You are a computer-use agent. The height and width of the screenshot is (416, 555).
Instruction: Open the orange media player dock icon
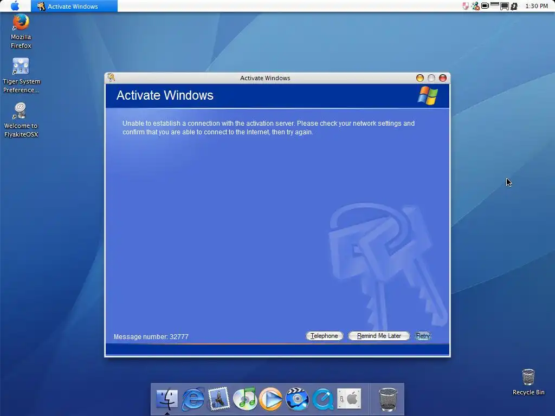click(271, 399)
